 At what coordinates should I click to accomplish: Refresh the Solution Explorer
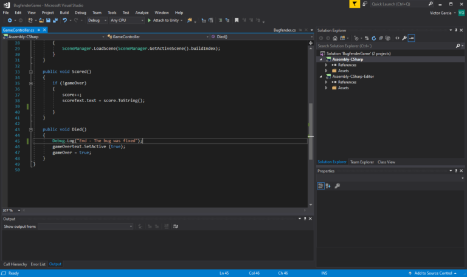374,38
